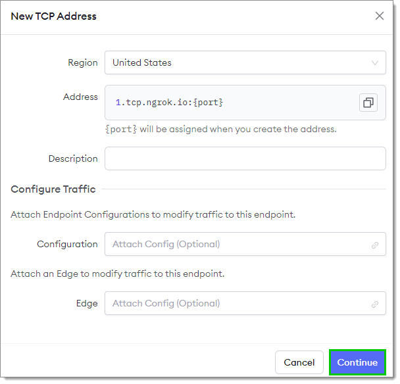Select the 1.tcp.ngrok.io:{port} address text
Viewport: 400px width, 384px height.
coord(169,103)
